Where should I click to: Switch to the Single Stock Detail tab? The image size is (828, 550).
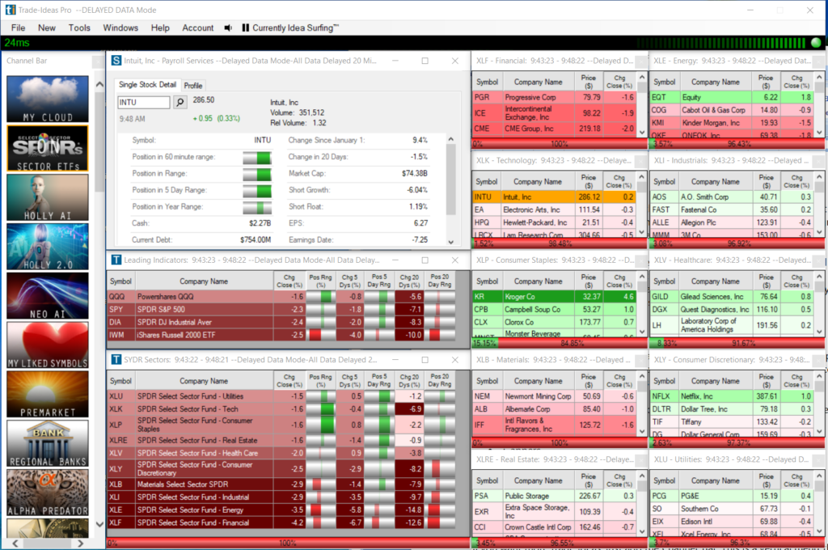147,85
